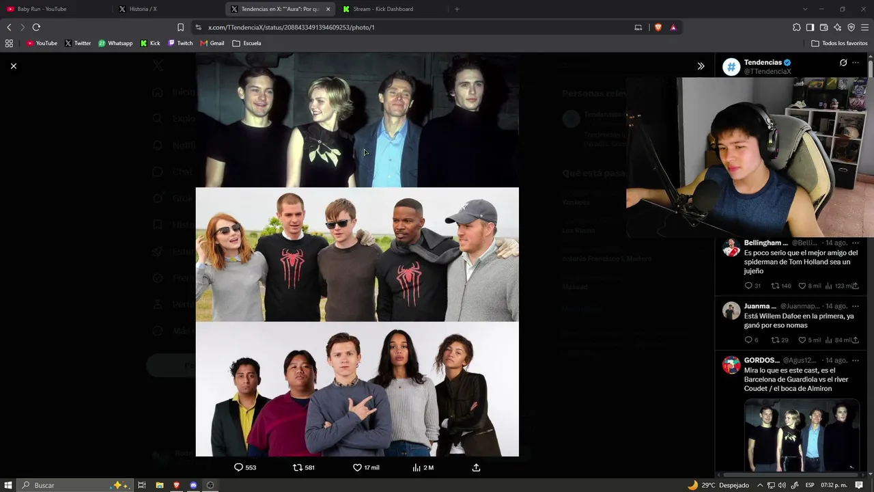Screen dimensions: 874x492
Task: Open Discord from the taskbar
Action: point(193,485)
